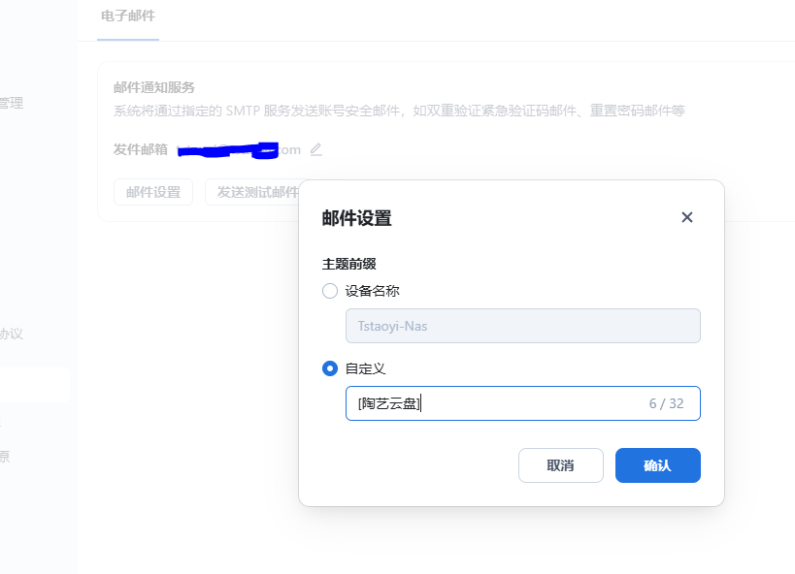This screenshot has height=574, width=795.
Task: Confirm settings with the 确认 button
Action: [x=657, y=465]
